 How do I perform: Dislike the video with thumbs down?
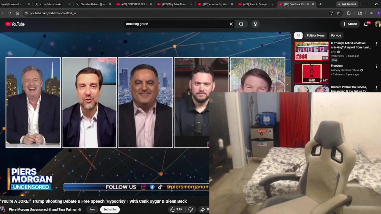pos(190,210)
